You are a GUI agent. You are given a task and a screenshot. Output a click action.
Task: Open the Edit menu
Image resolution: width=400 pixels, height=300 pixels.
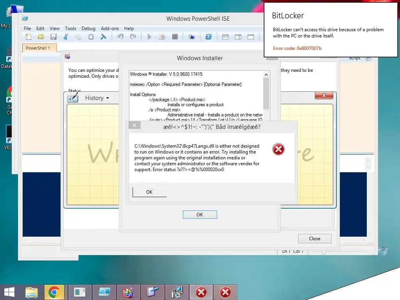[x=40, y=28]
